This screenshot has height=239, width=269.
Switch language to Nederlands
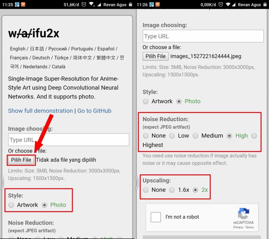coord(35,66)
